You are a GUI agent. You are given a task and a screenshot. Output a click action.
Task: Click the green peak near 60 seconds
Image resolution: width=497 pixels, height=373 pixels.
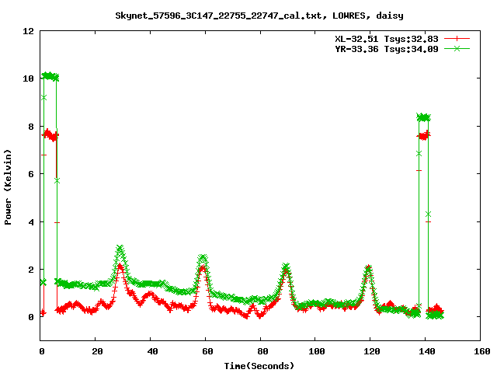(203, 257)
